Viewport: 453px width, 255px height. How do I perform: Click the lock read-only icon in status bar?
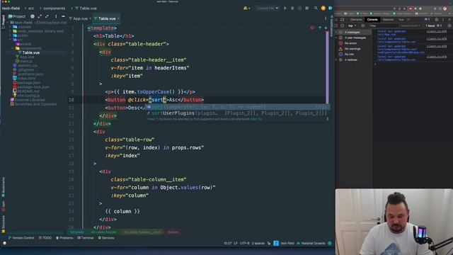[x=269, y=243]
